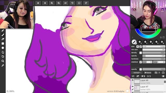Select the Pencil tool

[x=3, y=30]
